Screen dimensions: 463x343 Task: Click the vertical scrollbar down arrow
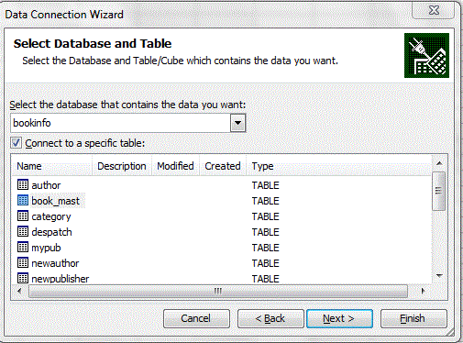[439, 276]
